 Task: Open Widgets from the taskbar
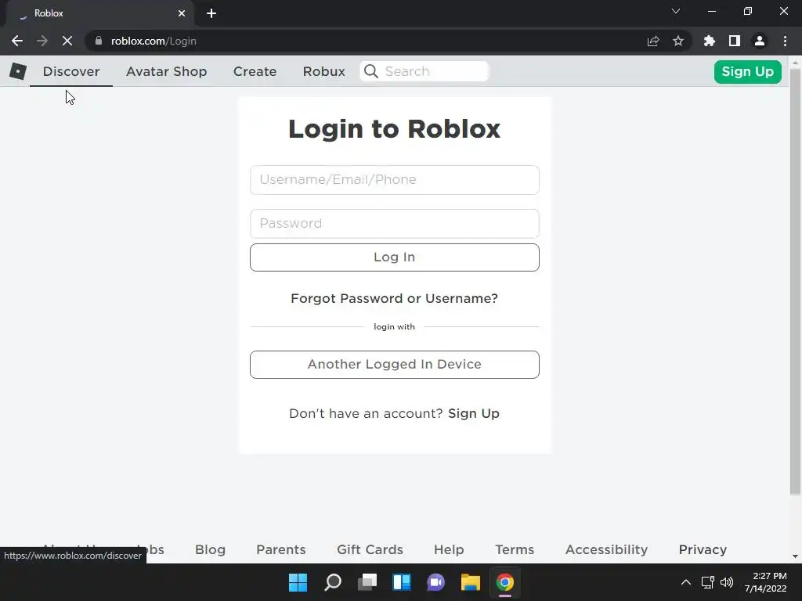402,582
